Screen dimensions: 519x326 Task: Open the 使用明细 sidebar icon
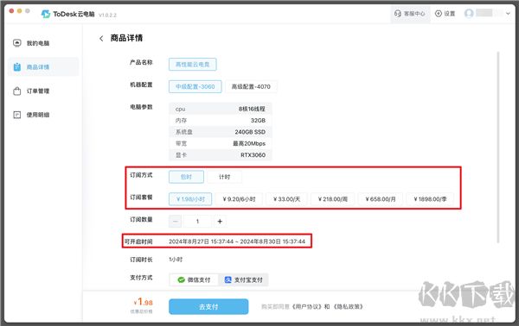(17, 115)
